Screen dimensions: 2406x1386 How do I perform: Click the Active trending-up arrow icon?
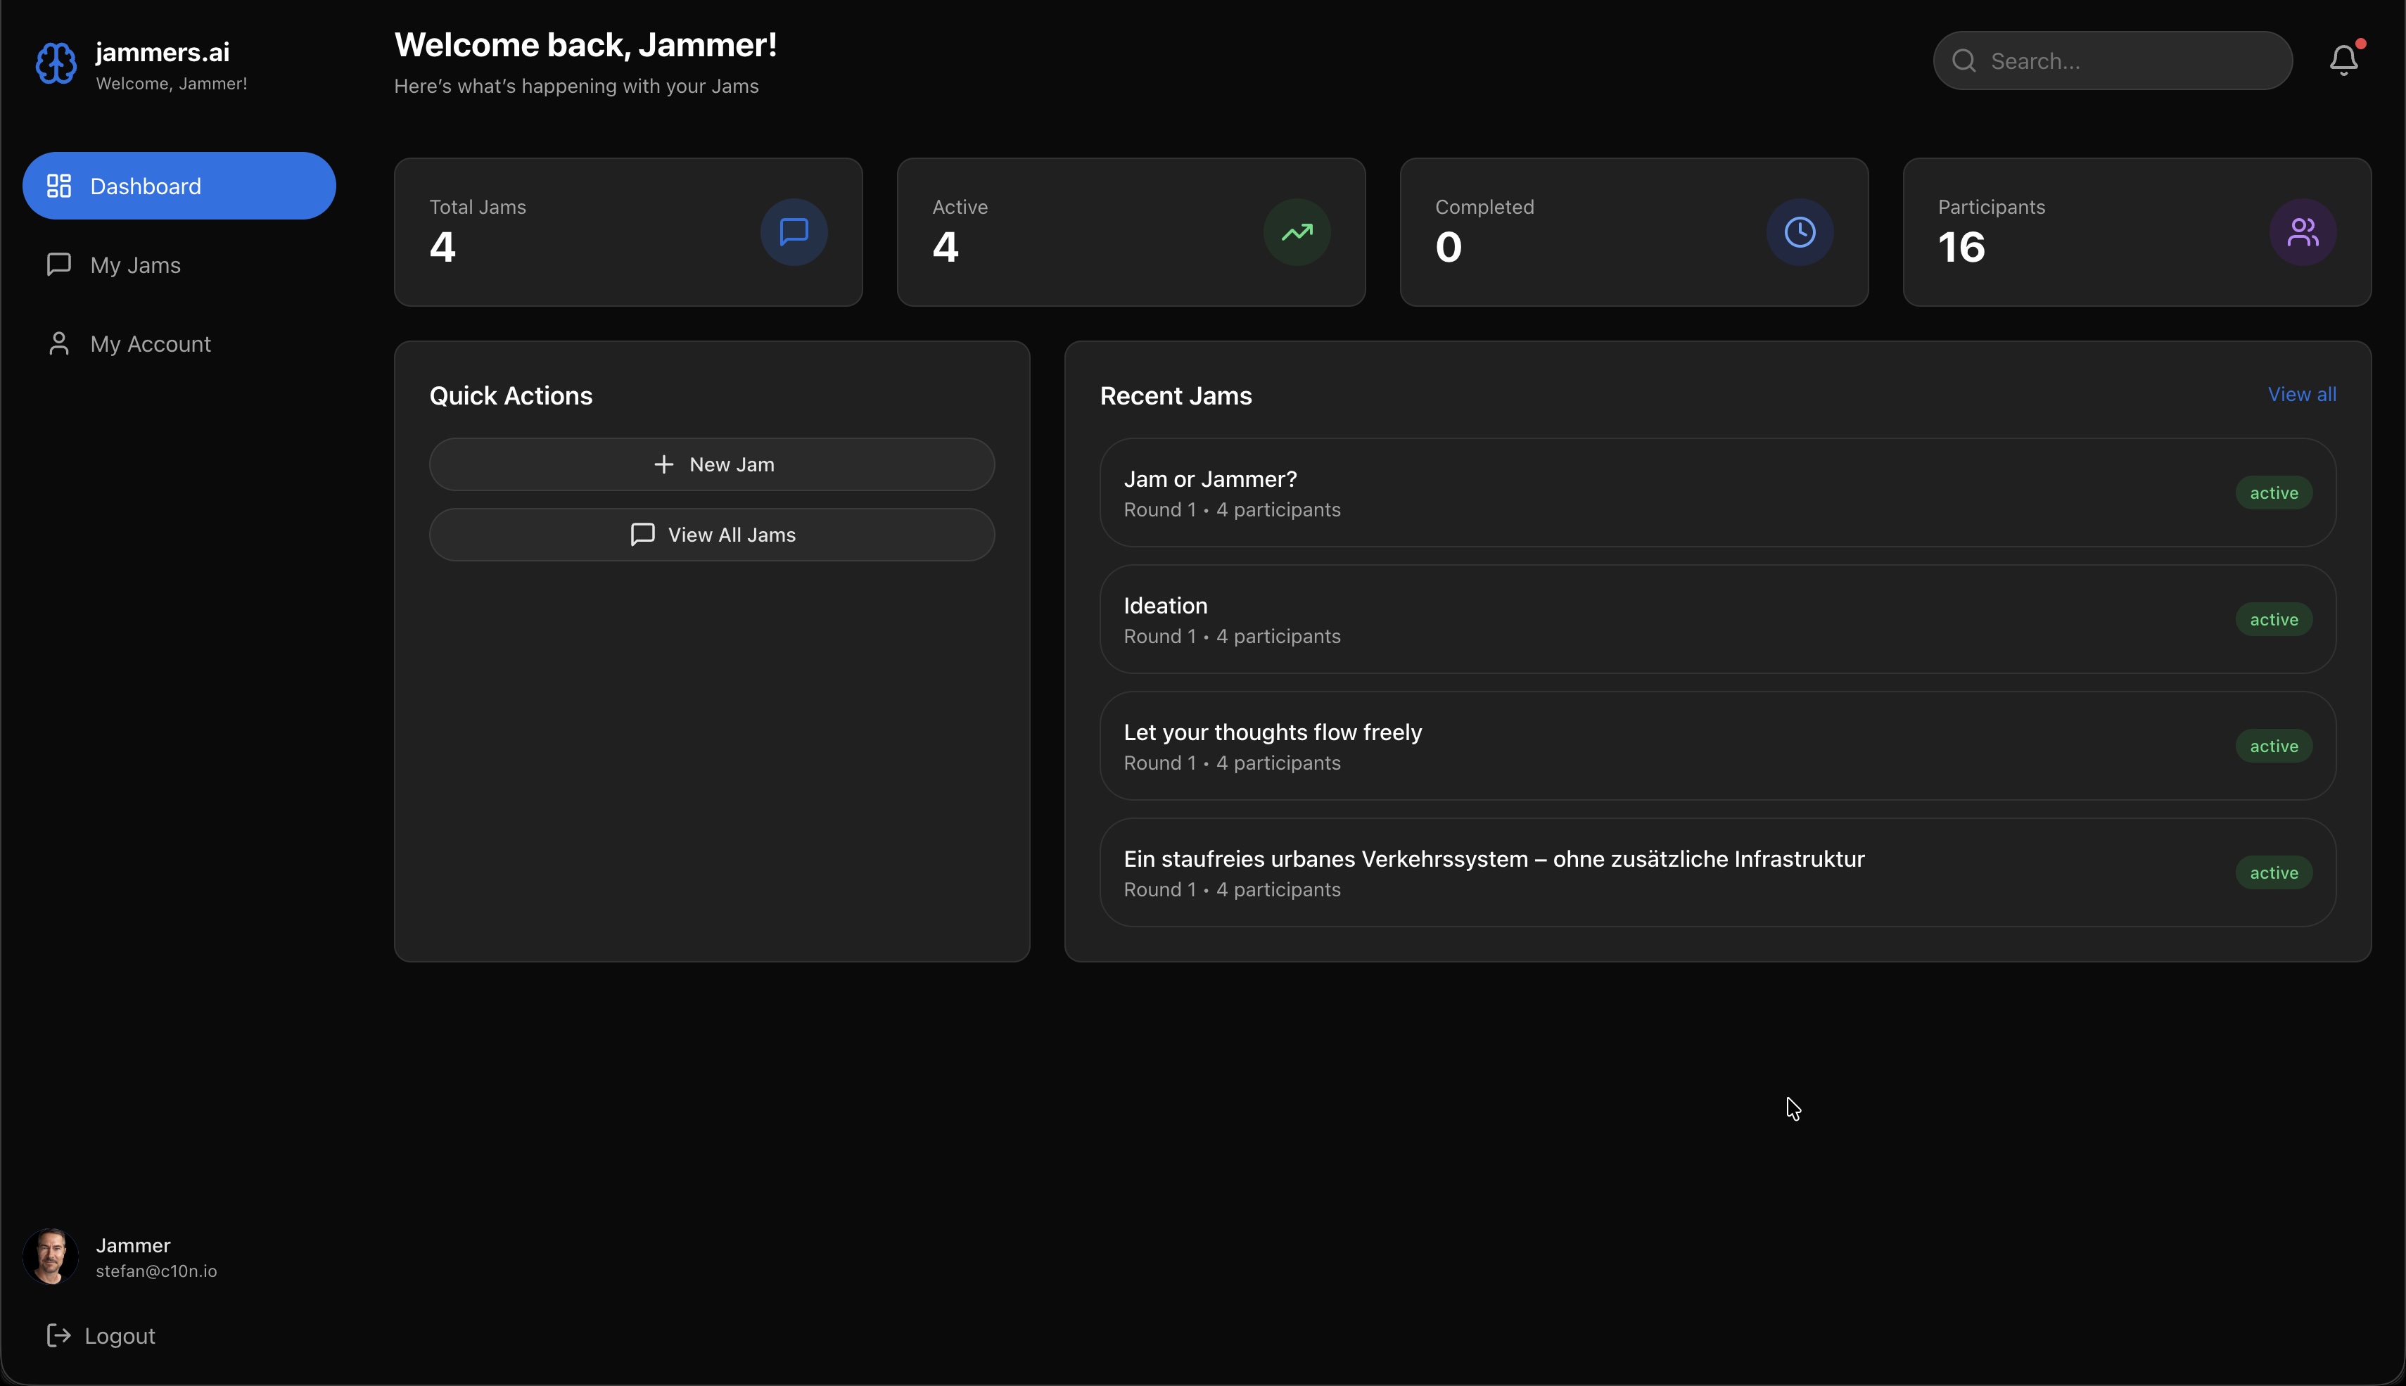[1297, 231]
